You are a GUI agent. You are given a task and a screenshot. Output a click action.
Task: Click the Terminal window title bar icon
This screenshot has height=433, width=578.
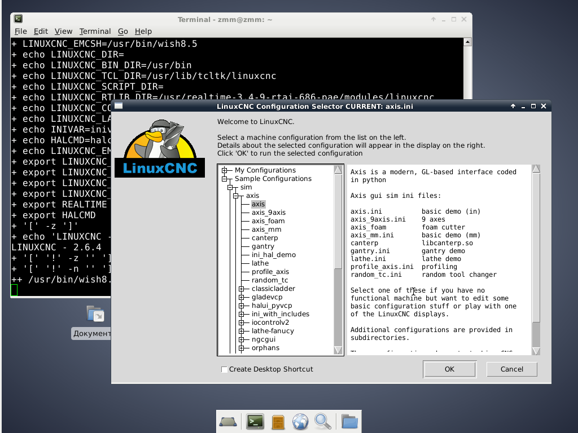pyautogui.click(x=18, y=19)
